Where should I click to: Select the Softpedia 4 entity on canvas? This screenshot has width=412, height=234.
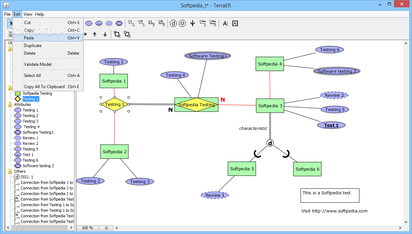pos(270,64)
